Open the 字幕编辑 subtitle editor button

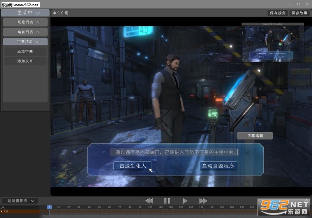point(255,136)
